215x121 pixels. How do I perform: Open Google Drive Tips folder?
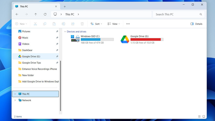coord(31,63)
